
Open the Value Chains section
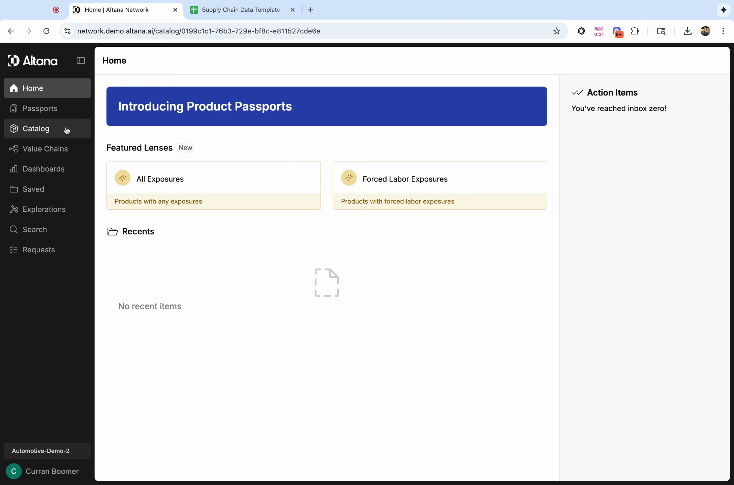coord(45,149)
